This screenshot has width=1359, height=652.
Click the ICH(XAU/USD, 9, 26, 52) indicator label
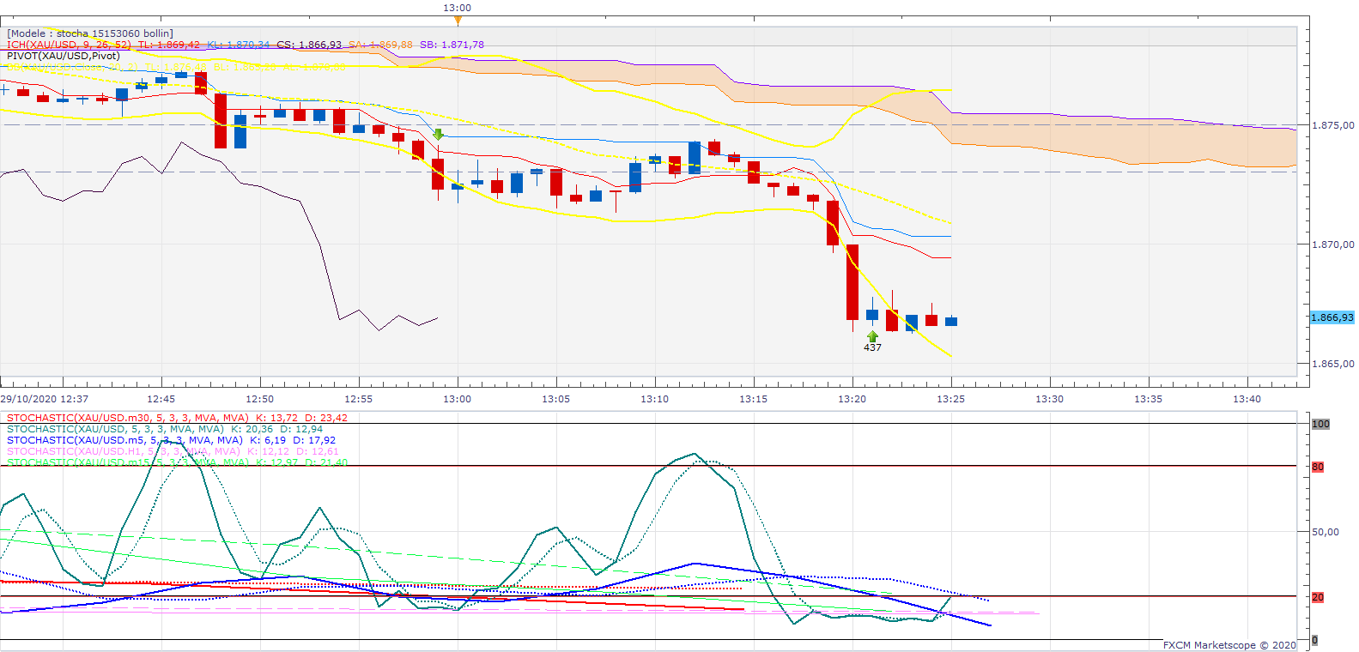[x=70, y=45]
